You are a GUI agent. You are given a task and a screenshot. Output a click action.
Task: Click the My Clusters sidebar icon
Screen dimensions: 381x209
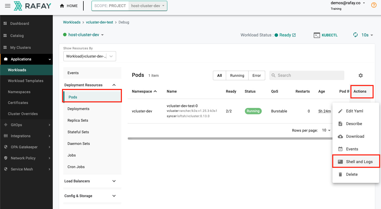pos(5,47)
